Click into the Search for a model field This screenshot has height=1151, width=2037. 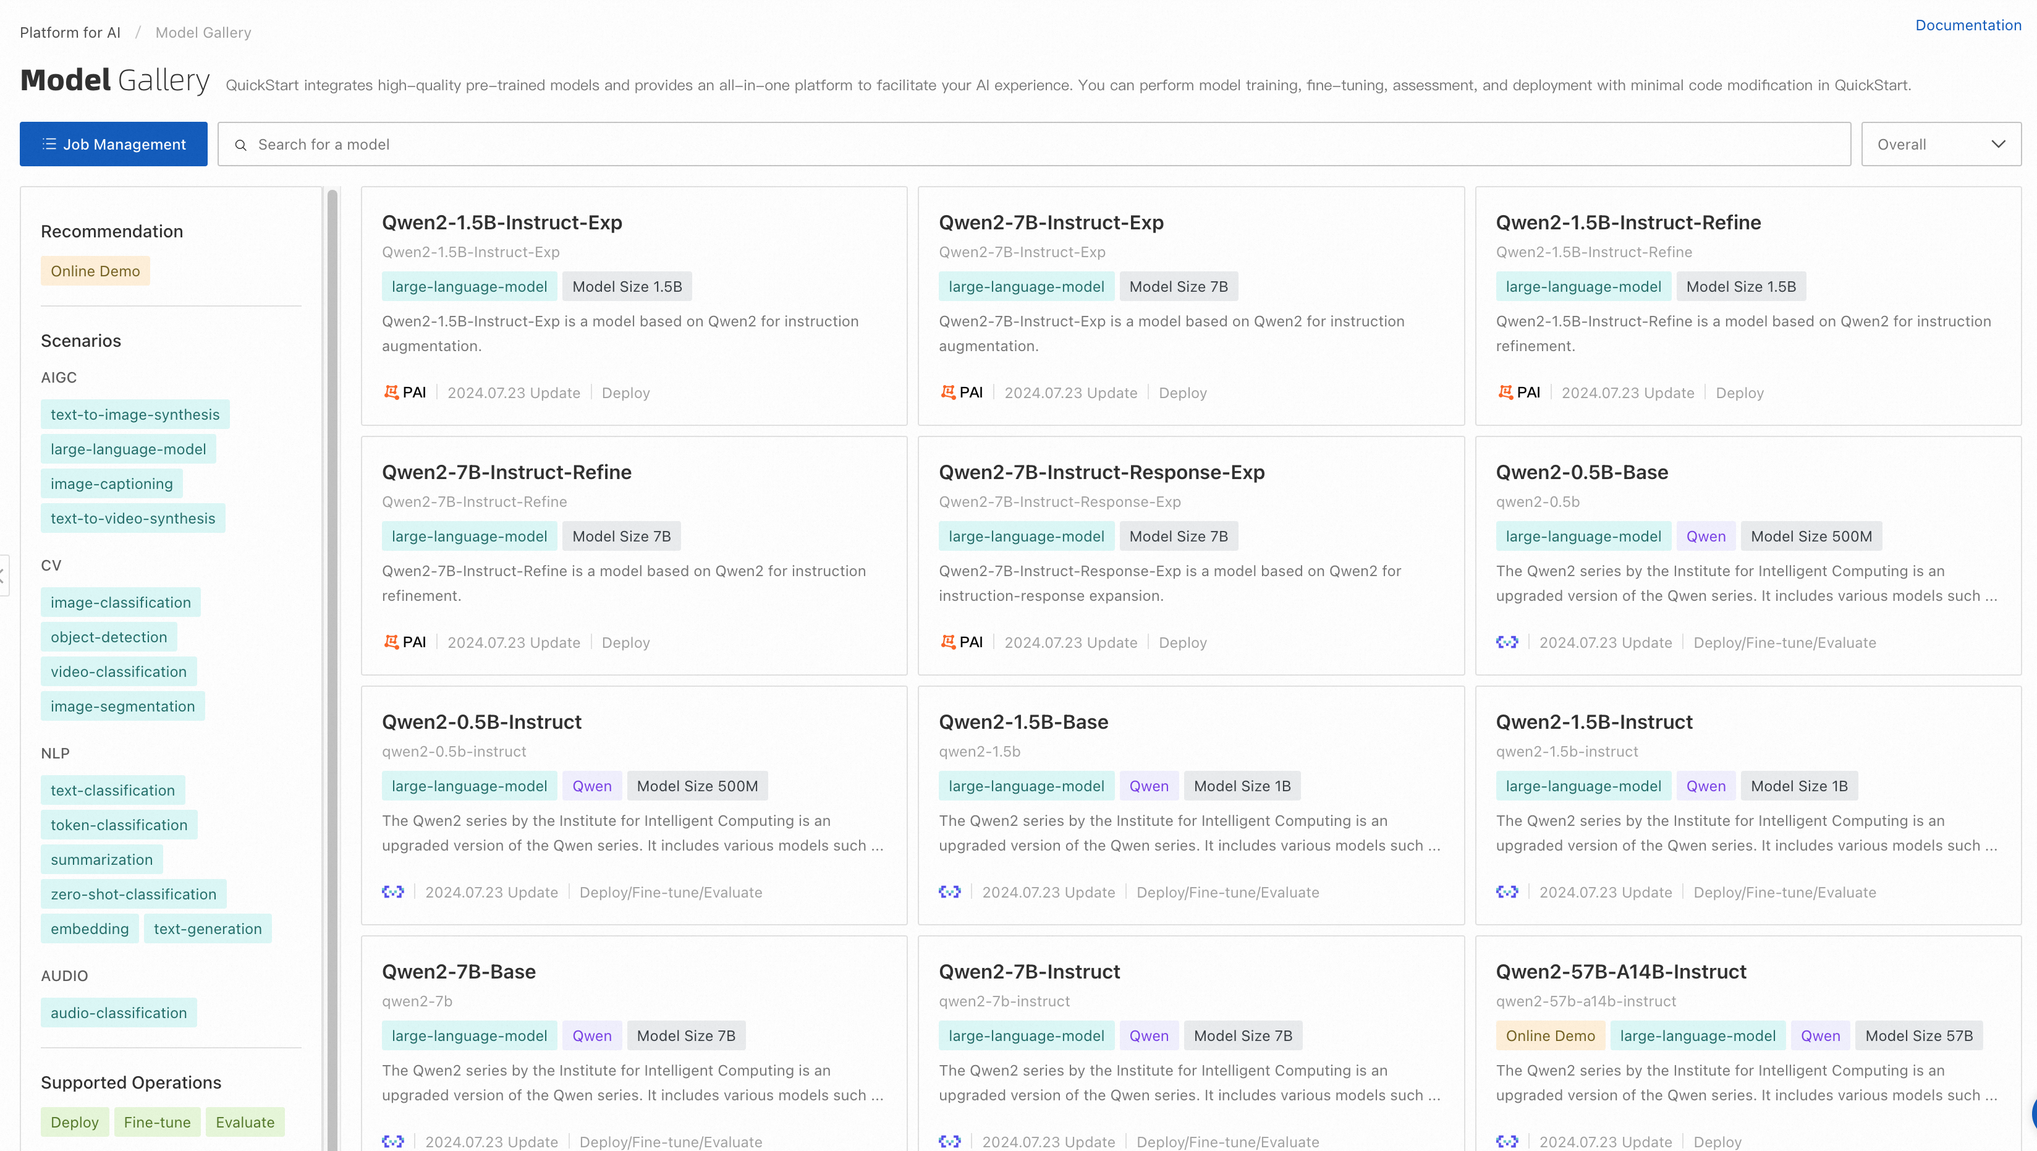pyautogui.click(x=1035, y=144)
